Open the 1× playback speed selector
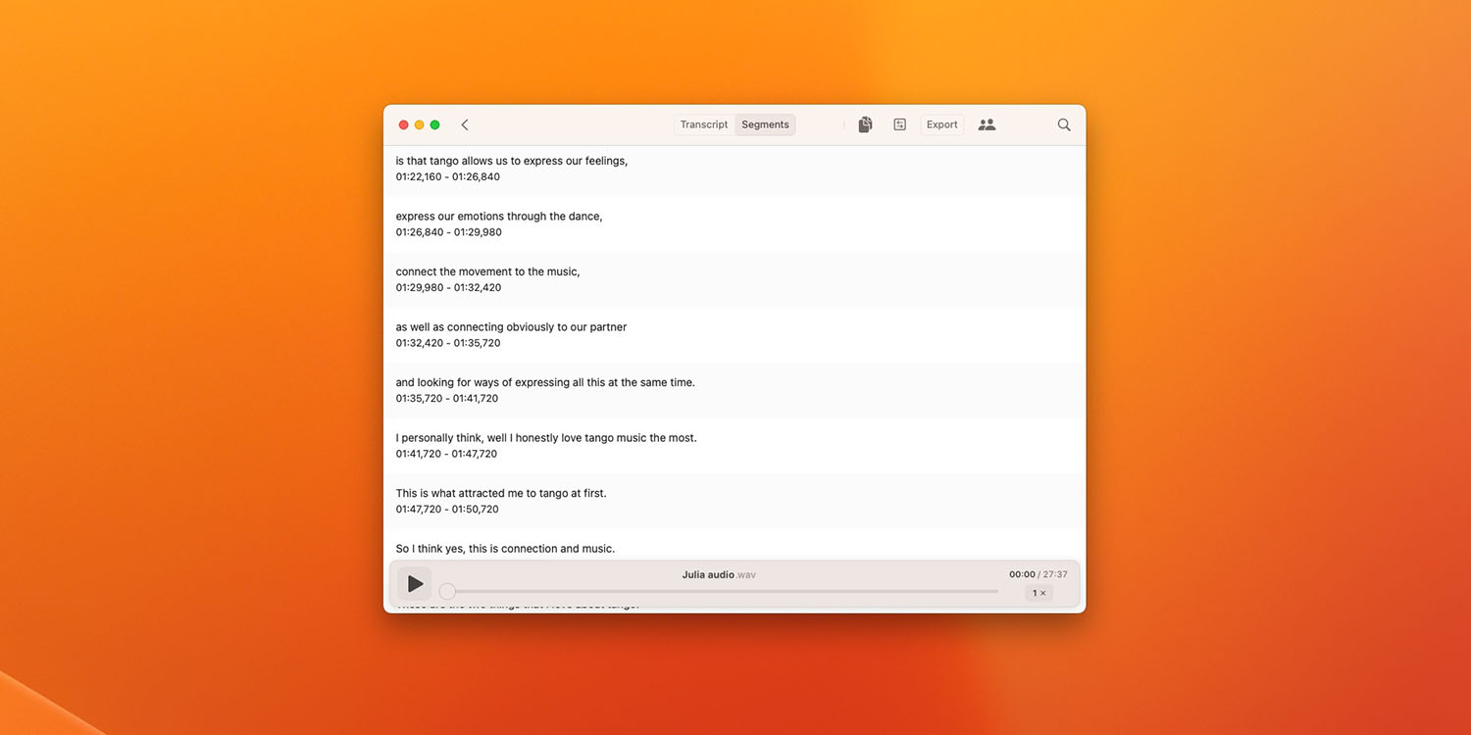Screen dimensions: 1471x735 click(1039, 593)
